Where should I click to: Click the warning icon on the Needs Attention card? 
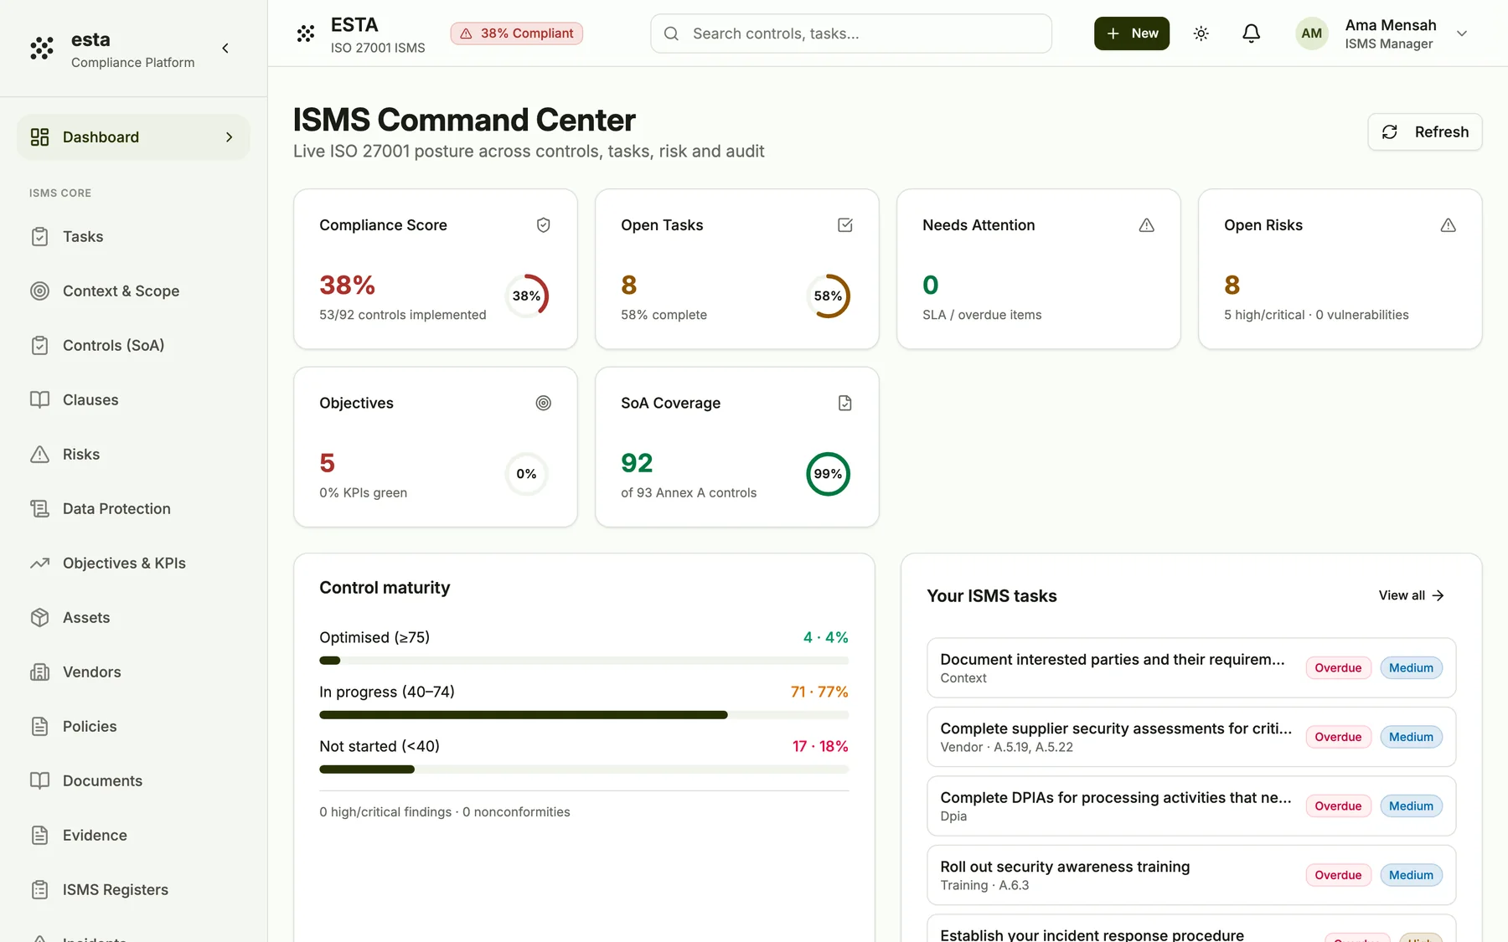pos(1146,225)
